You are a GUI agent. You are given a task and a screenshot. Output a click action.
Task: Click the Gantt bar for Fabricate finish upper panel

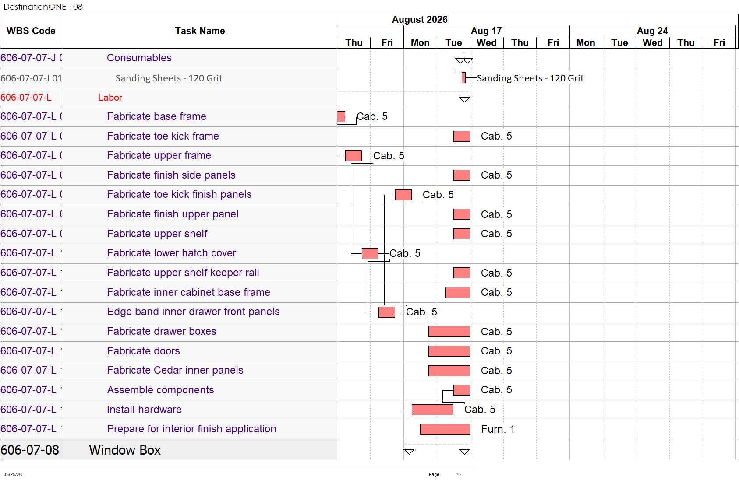(462, 214)
